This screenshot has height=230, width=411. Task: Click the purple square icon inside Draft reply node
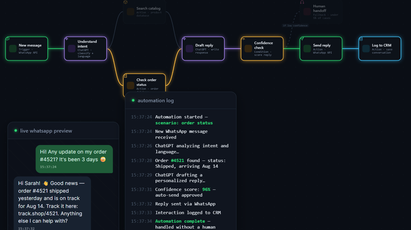pos(189,49)
